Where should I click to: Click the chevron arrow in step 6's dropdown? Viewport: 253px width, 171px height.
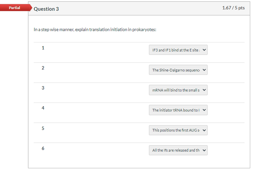tap(204, 150)
